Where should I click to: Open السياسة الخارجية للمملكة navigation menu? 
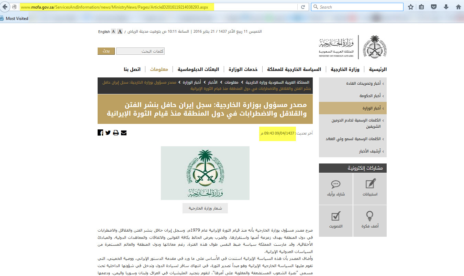click(x=294, y=69)
